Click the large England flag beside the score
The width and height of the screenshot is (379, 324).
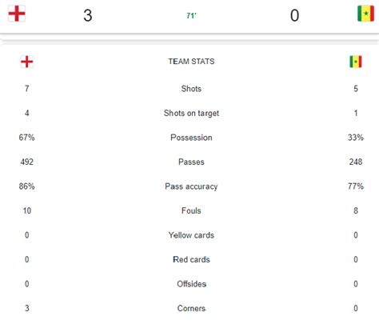(x=17, y=14)
